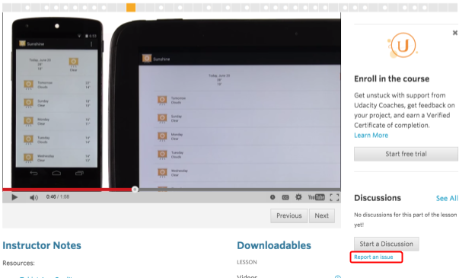Watch on YouTube logo button

tap(316, 197)
